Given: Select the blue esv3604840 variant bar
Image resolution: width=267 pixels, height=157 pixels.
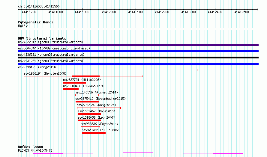Looking at the screenshot, I should tap(138, 51).
